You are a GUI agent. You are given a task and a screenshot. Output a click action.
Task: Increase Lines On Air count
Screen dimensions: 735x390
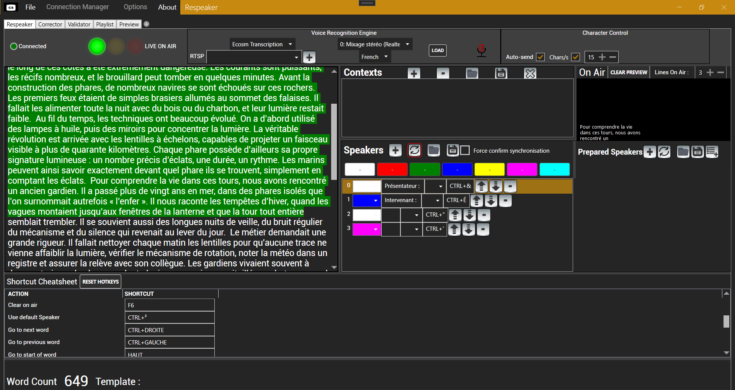[x=710, y=72]
